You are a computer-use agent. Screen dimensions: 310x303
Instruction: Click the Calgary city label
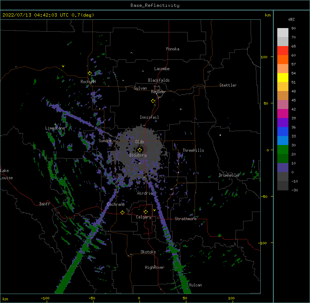point(144,217)
